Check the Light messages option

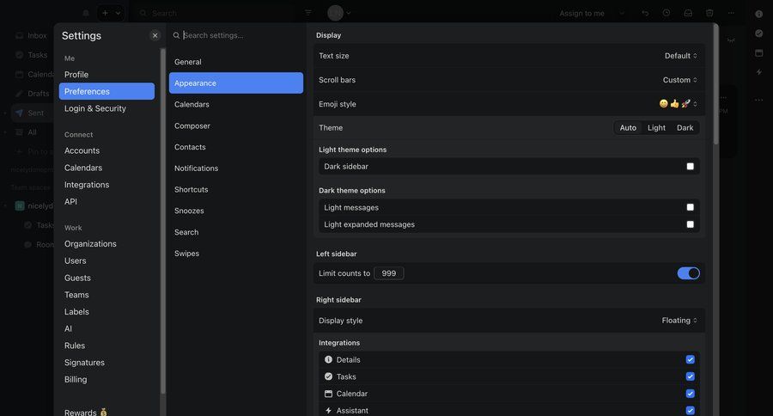point(691,207)
